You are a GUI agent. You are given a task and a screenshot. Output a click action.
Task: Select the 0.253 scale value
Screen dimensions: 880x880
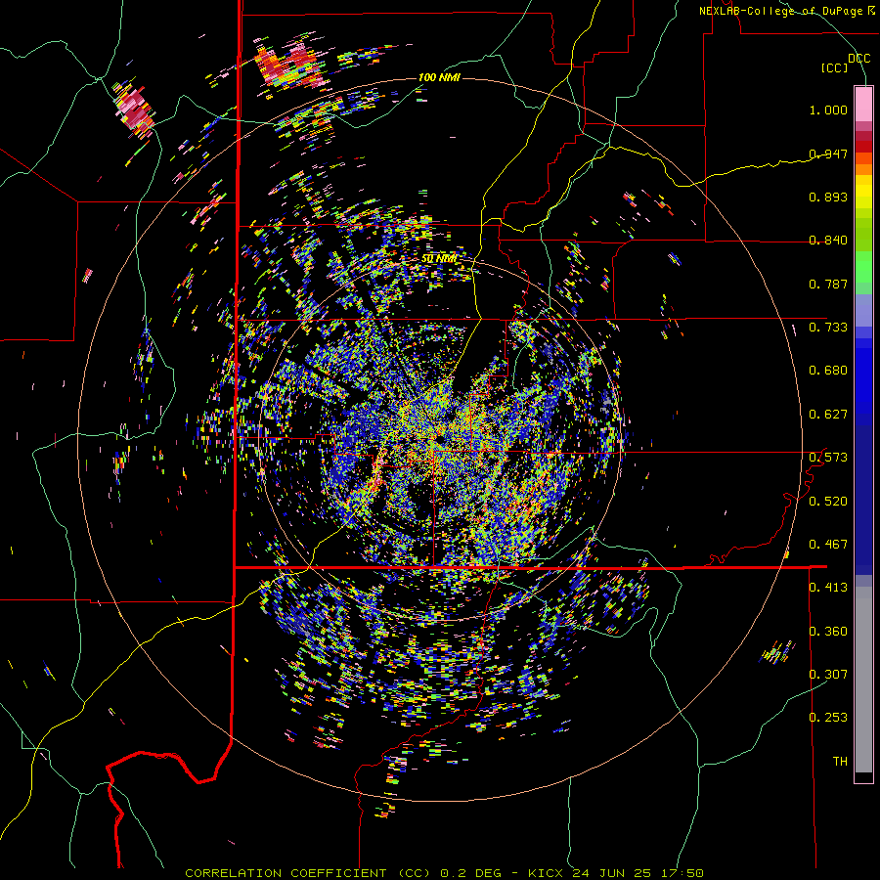pos(828,718)
